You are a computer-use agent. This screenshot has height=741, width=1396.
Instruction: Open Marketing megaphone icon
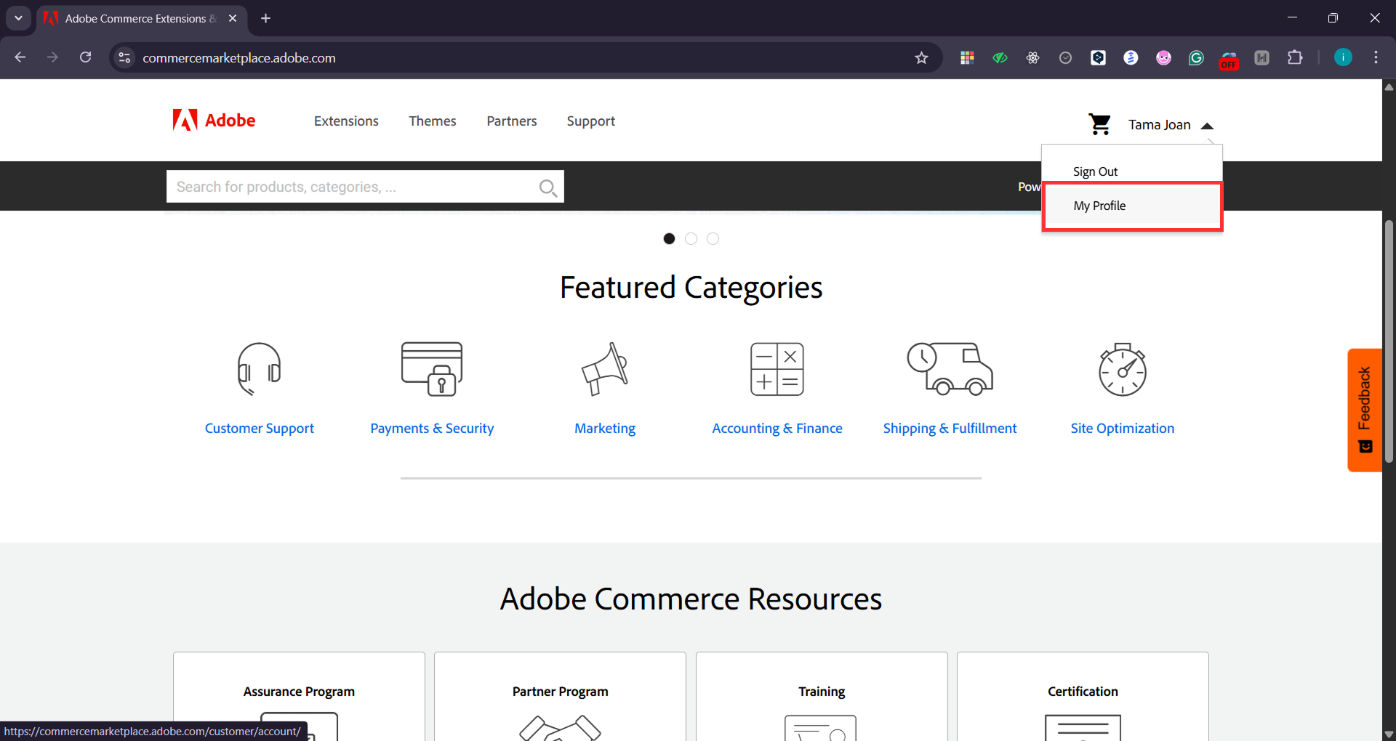pyautogui.click(x=605, y=369)
